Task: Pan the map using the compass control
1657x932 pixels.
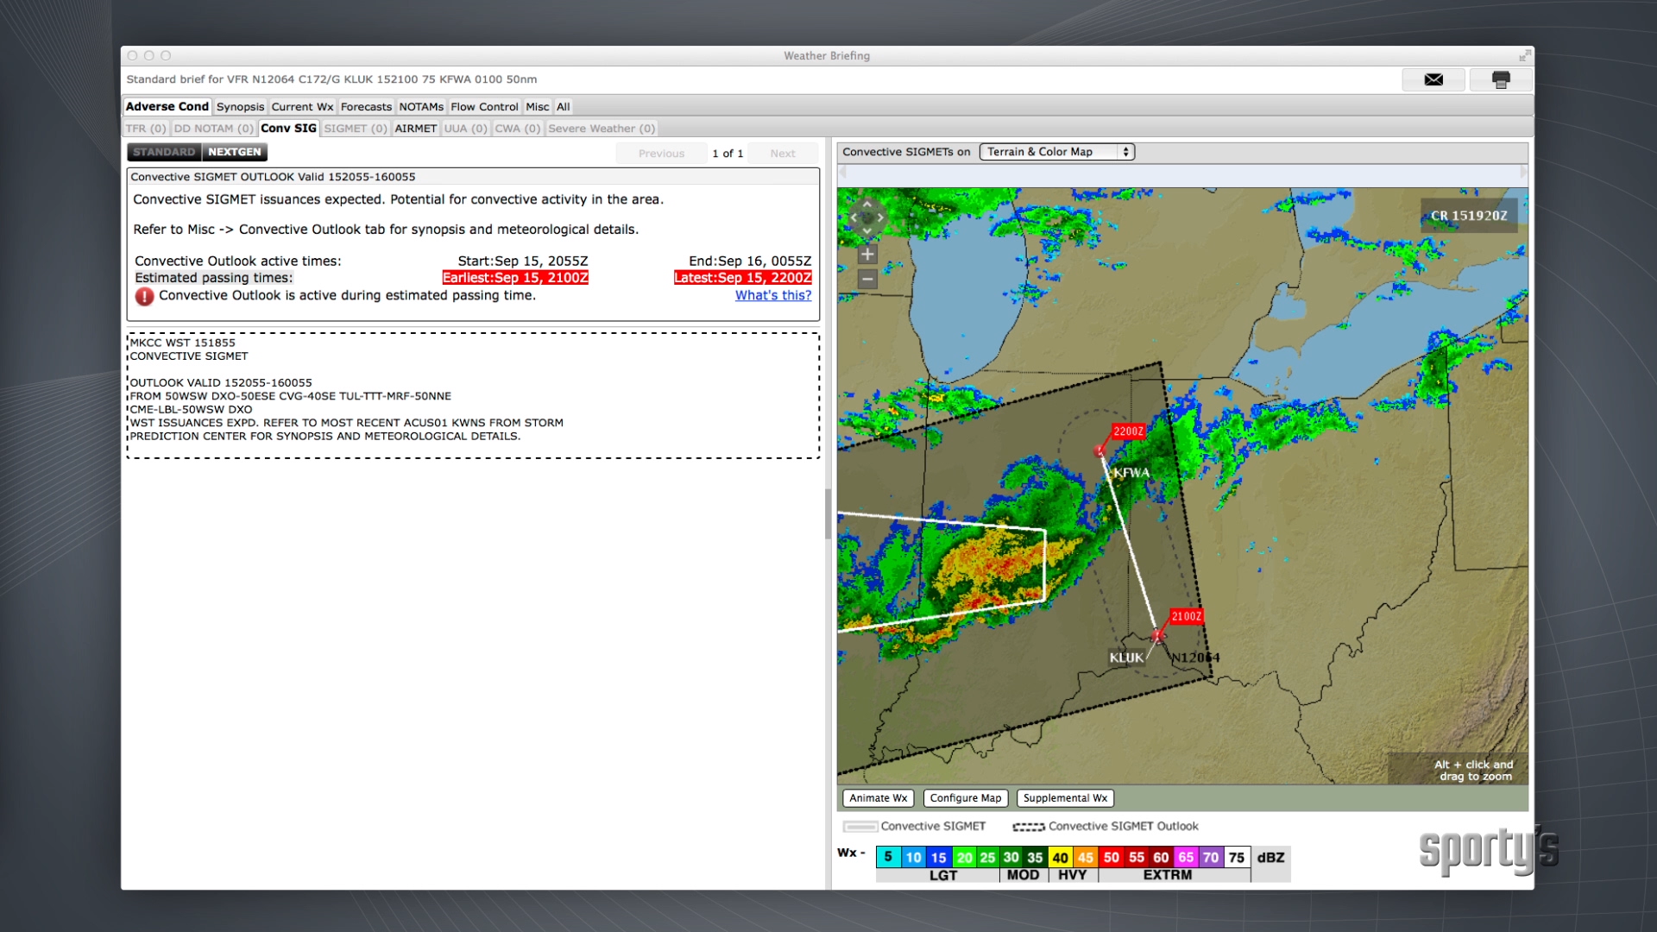Action: pyautogui.click(x=867, y=217)
